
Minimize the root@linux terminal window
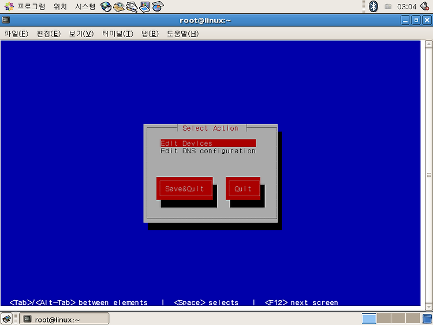(x=405, y=20)
